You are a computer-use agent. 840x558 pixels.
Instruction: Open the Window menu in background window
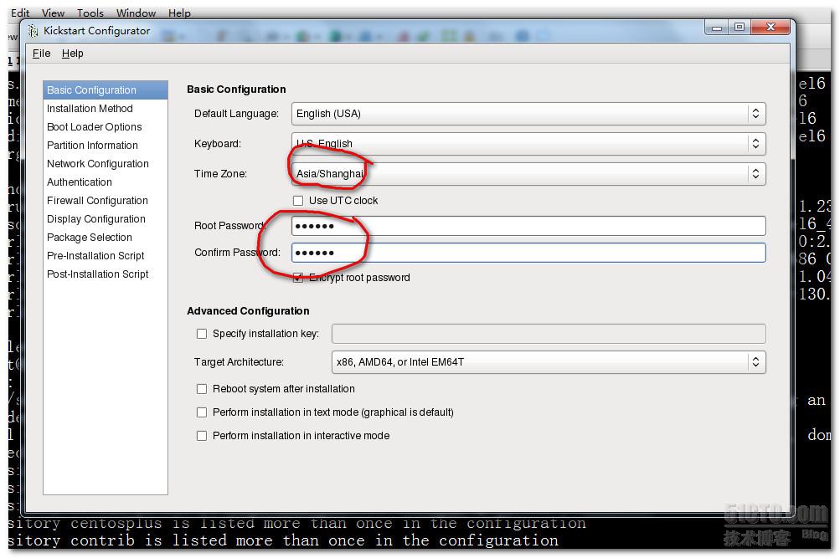[136, 13]
